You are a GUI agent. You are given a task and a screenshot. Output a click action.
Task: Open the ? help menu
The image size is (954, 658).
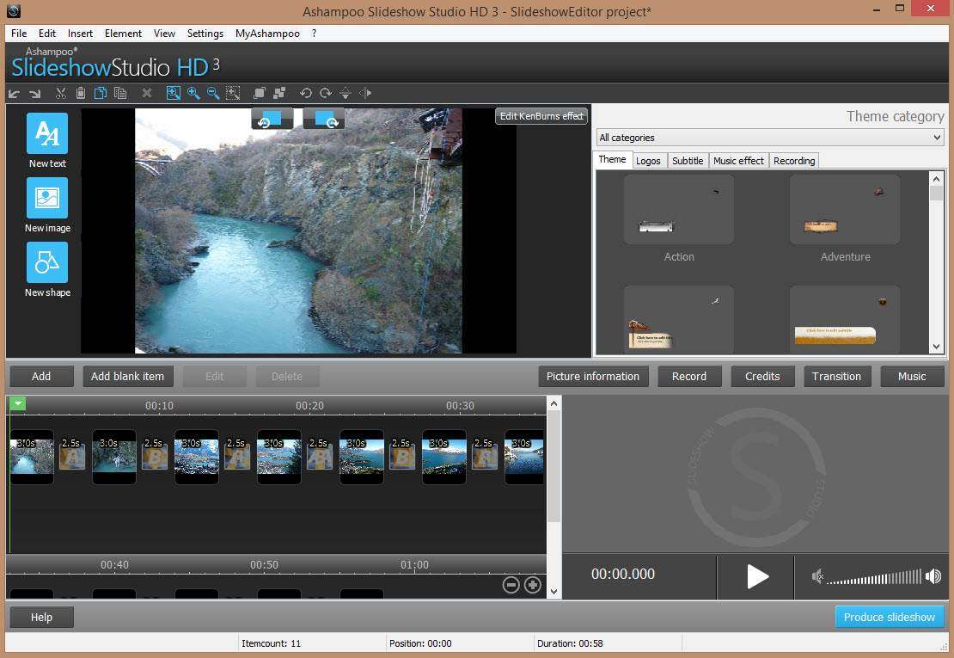[314, 34]
